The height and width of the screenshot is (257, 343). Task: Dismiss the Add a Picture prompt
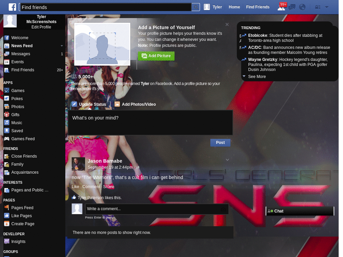click(227, 24)
